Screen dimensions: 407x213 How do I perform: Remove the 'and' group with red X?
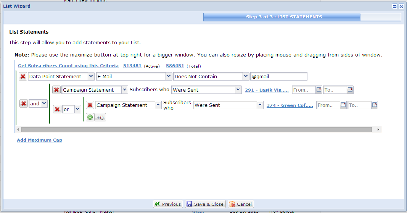pos(24,103)
